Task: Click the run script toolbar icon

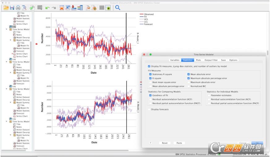Action: pos(94,8)
